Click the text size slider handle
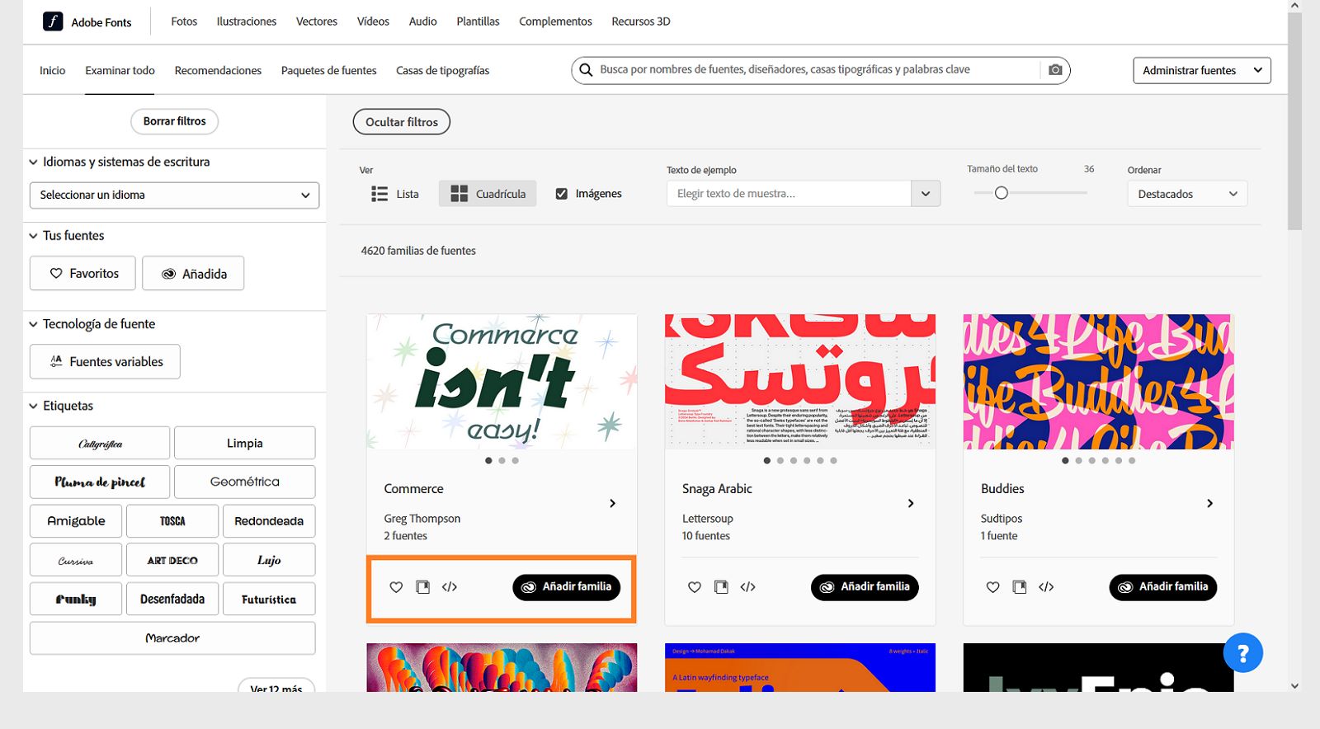Image resolution: width=1320 pixels, height=729 pixels. pyautogui.click(x=1002, y=193)
